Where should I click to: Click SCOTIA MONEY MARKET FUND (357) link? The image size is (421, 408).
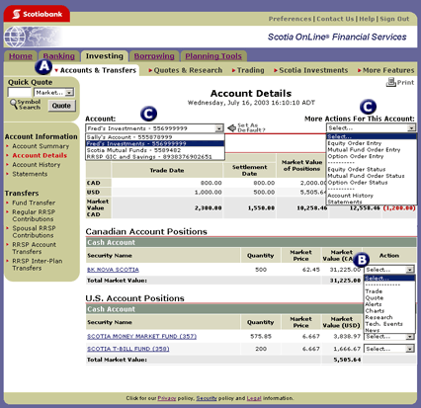click(141, 337)
